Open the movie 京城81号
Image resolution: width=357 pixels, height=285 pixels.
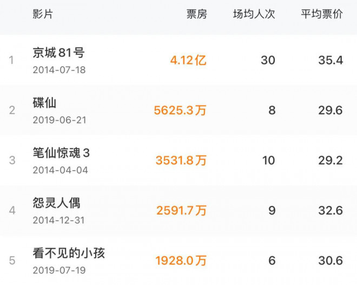tap(58, 53)
